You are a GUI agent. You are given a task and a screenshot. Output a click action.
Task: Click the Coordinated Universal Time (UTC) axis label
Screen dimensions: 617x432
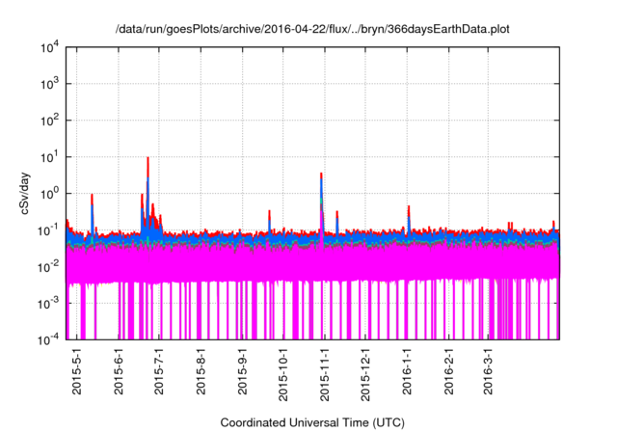(x=312, y=422)
